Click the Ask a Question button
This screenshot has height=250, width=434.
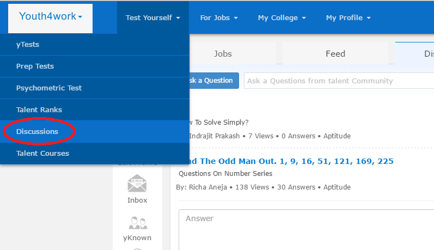point(214,81)
